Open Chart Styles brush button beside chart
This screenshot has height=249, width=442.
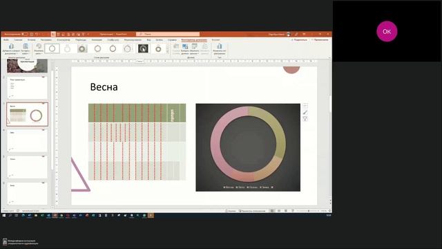(x=305, y=112)
